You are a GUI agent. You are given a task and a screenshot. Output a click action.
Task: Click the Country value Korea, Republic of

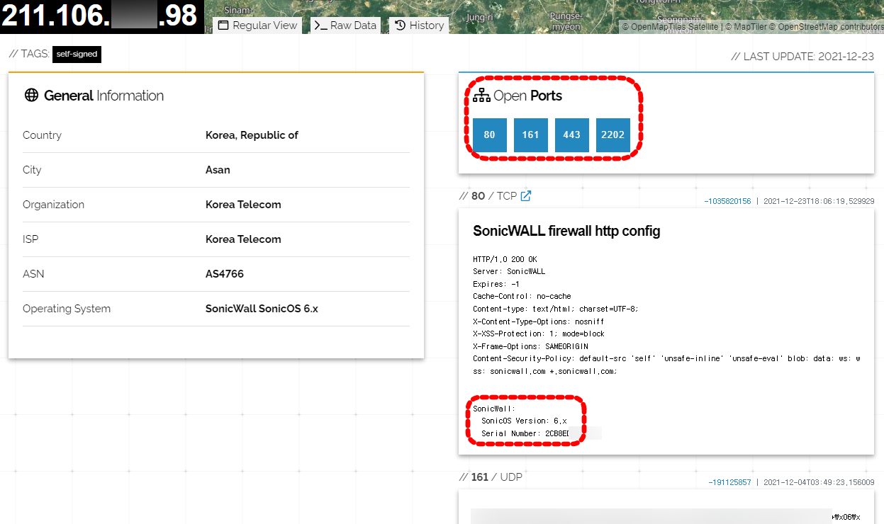(252, 135)
